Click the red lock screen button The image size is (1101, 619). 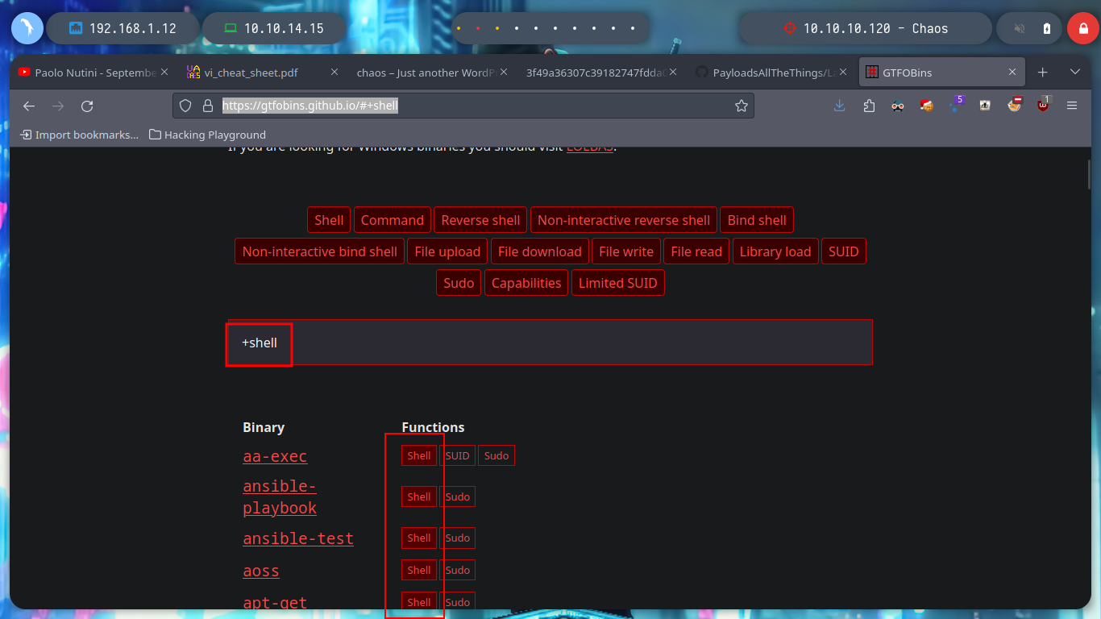point(1082,28)
